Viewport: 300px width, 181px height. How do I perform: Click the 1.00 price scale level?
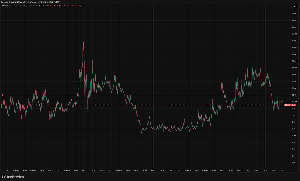pyautogui.click(x=294, y=163)
